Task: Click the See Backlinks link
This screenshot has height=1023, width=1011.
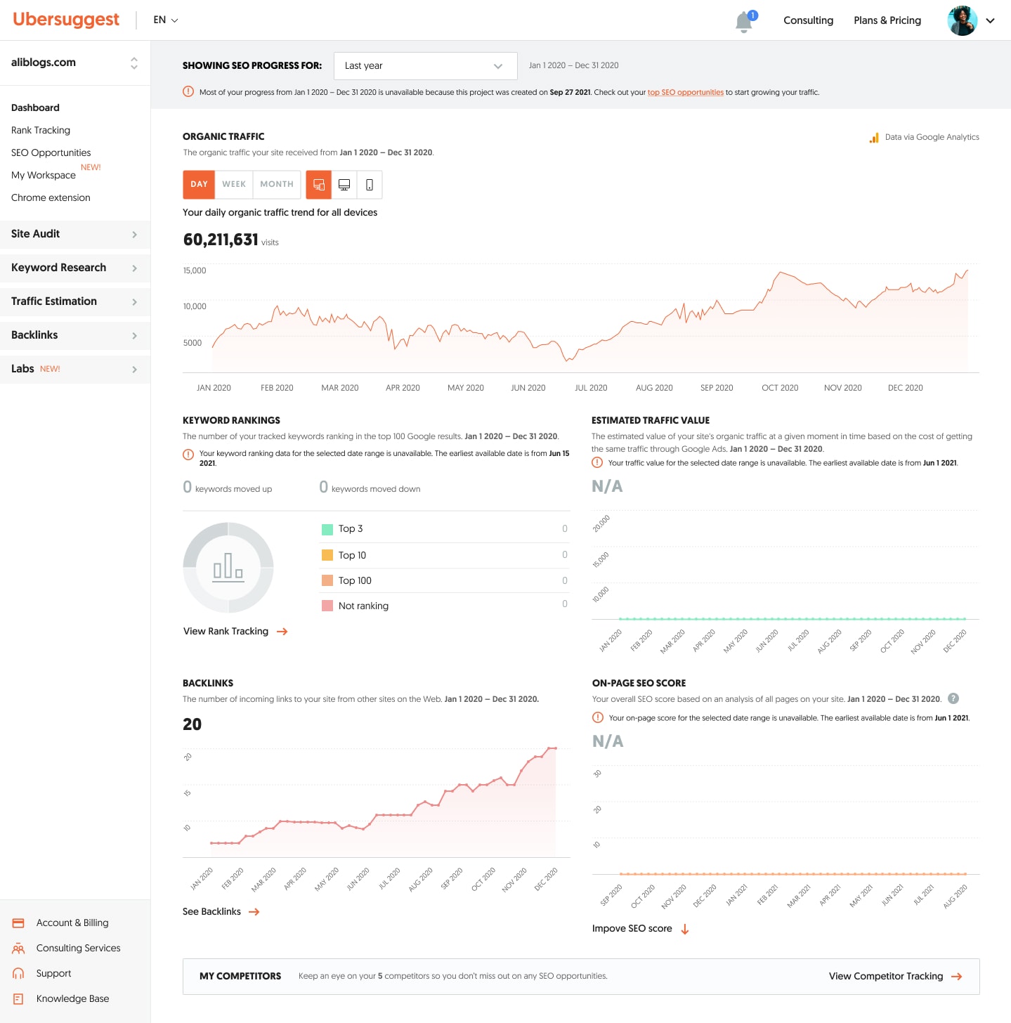Action: [211, 912]
